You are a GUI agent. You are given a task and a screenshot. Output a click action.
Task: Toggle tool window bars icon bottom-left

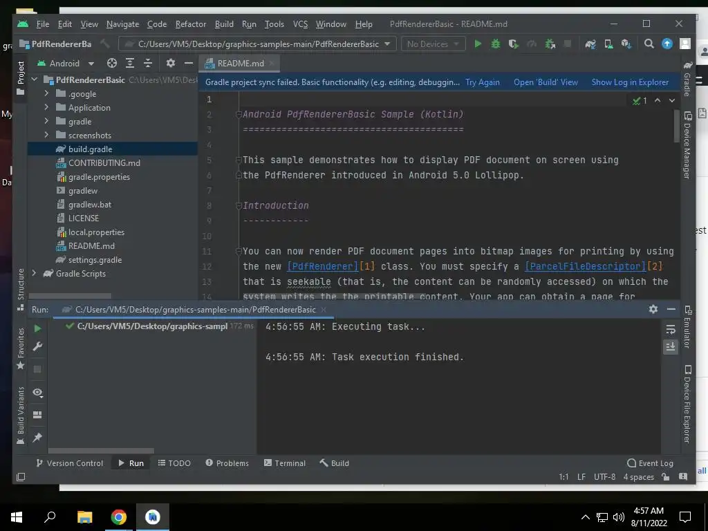[x=21, y=477]
